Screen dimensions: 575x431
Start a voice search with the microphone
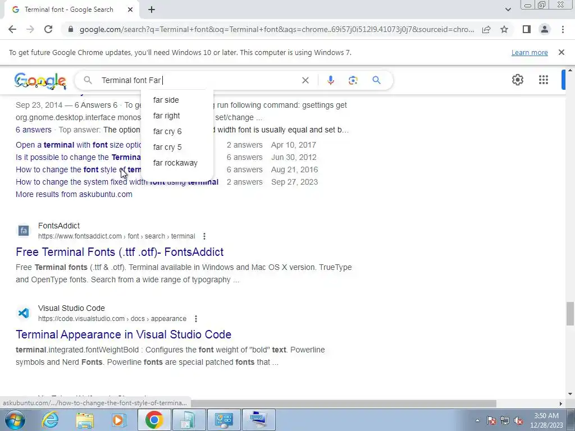[x=330, y=80]
